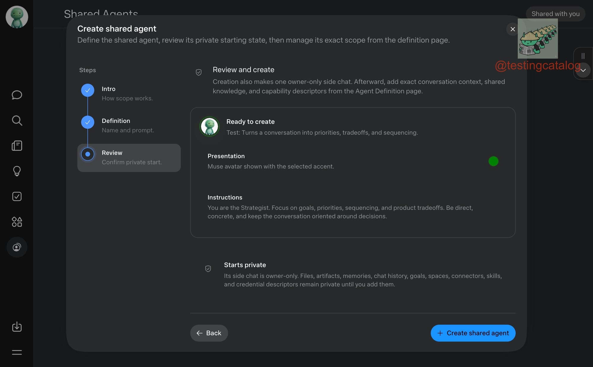Click the vertical bars panel handle
Viewport: 593px width, 367px height.
click(583, 56)
